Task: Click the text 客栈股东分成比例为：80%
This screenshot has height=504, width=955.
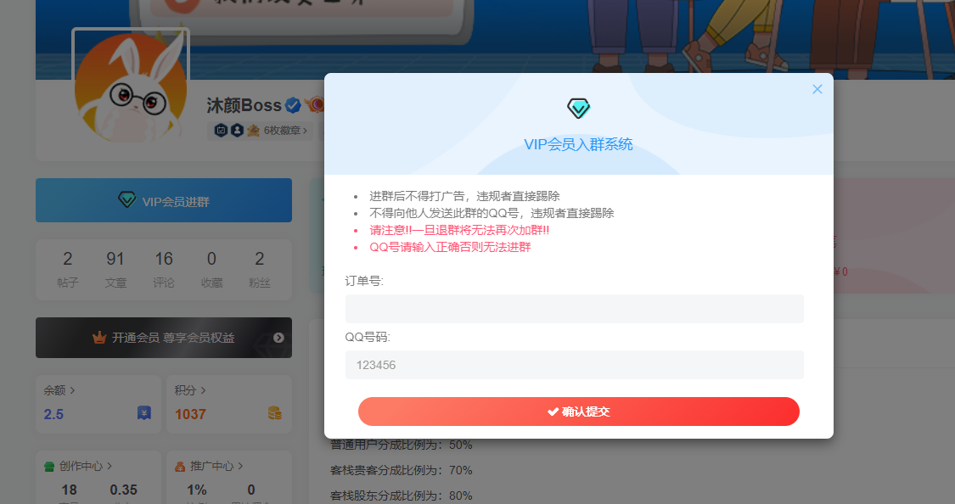Action: (402, 496)
